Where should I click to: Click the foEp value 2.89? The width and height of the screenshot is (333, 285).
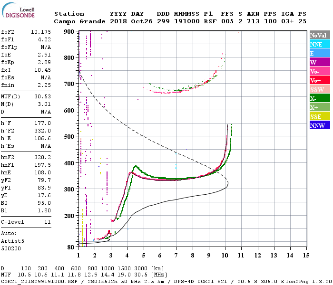pyautogui.click(x=44, y=62)
